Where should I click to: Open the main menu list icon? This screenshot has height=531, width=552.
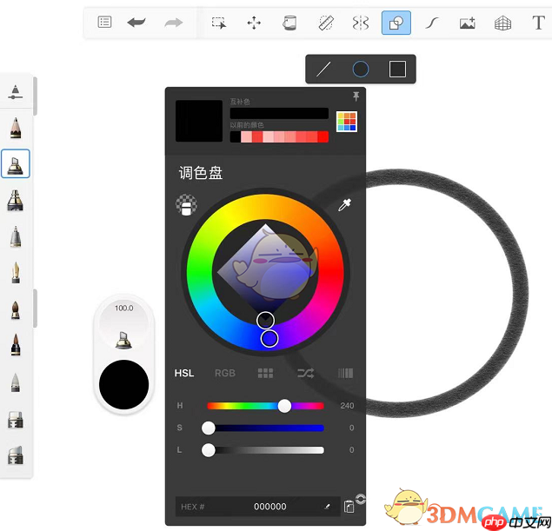pyautogui.click(x=104, y=23)
